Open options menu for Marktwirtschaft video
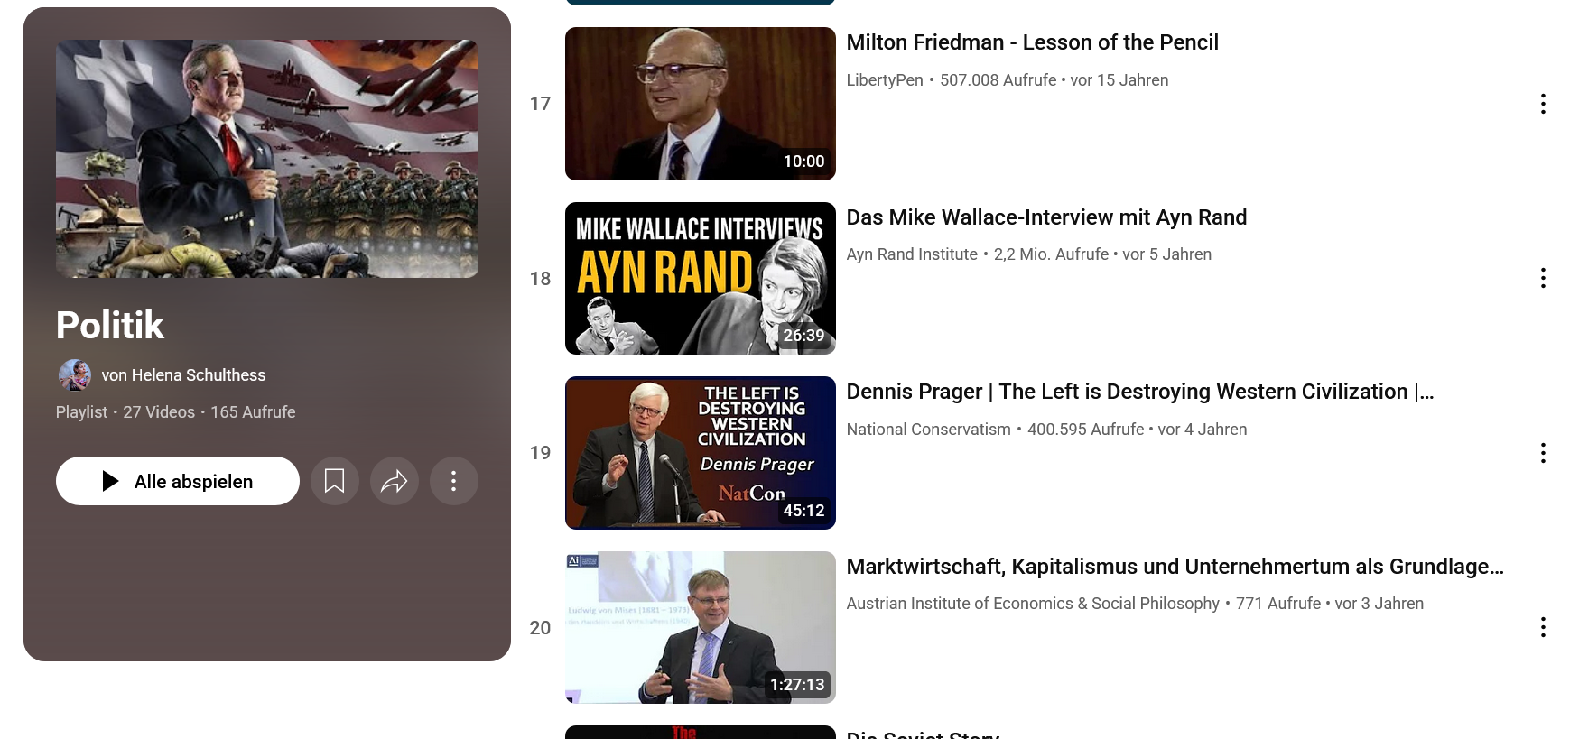1579x739 pixels. point(1543,627)
